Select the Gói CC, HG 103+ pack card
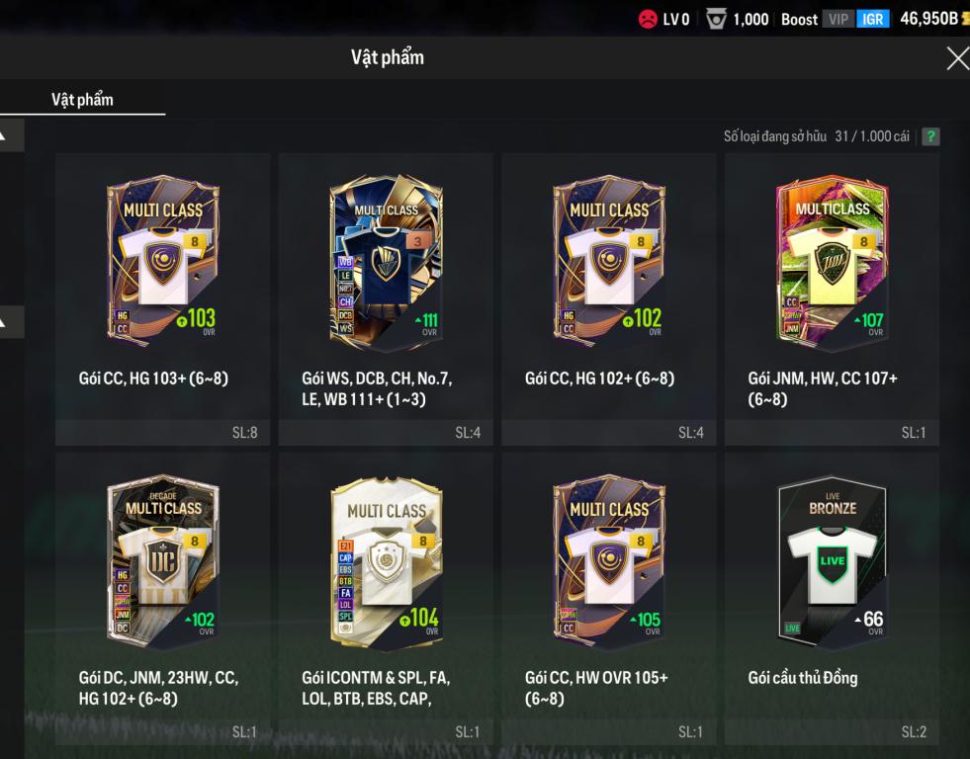The image size is (970, 759). [x=163, y=299]
